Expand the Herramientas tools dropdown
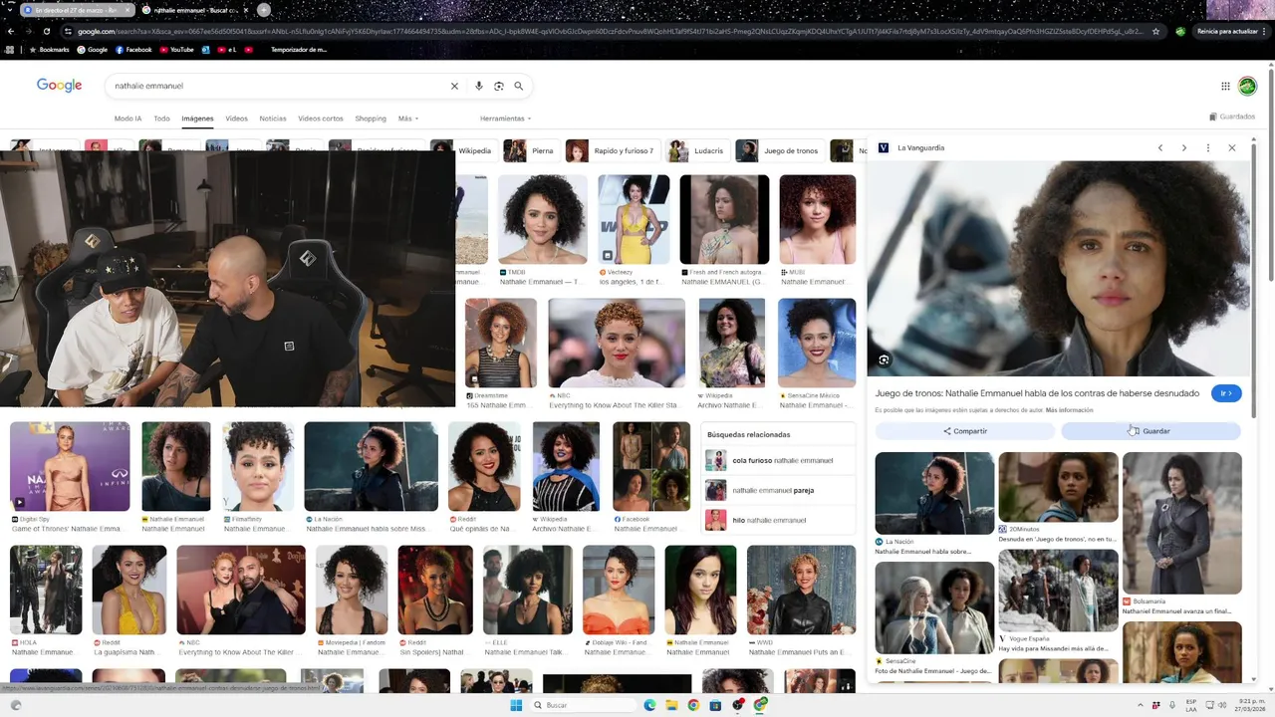This screenshot has height=717, width=1275. (x=505, y=119)
